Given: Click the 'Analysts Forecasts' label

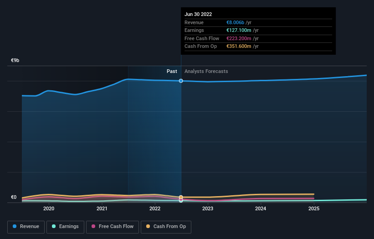Looking at the screenshot, I should (x=206, y=71).
